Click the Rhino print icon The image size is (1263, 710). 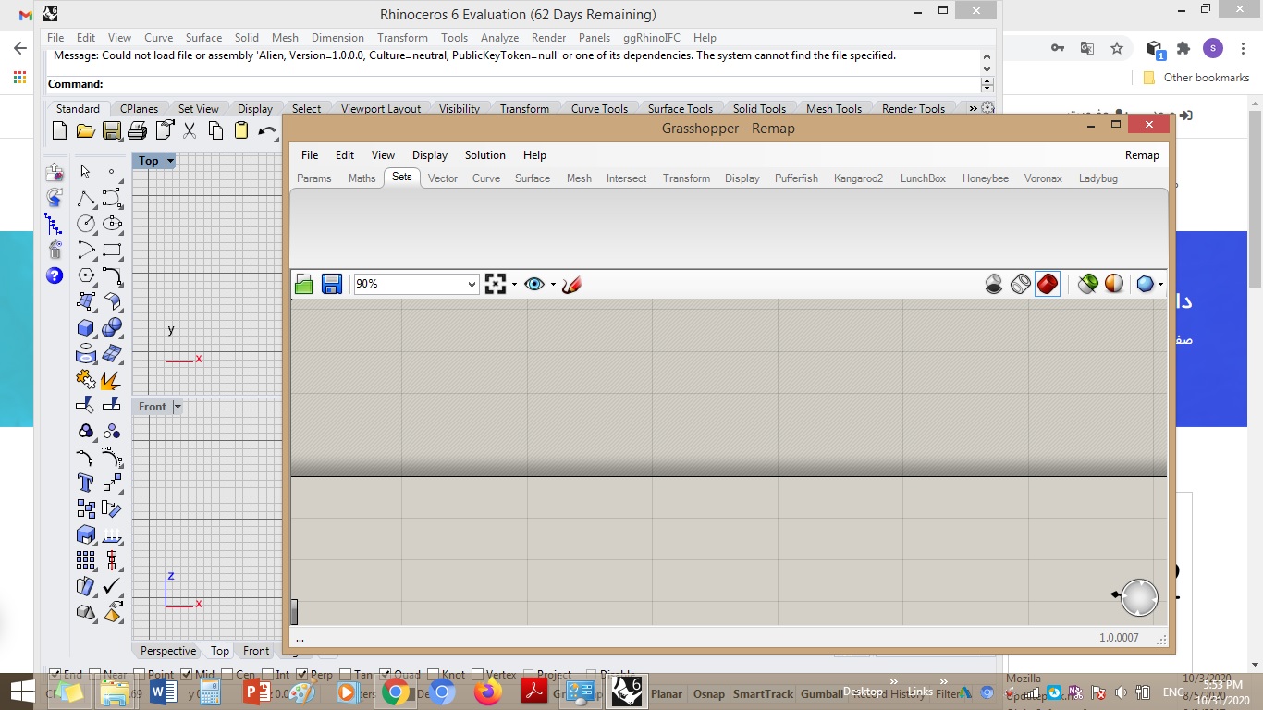(x=138, y=130)
